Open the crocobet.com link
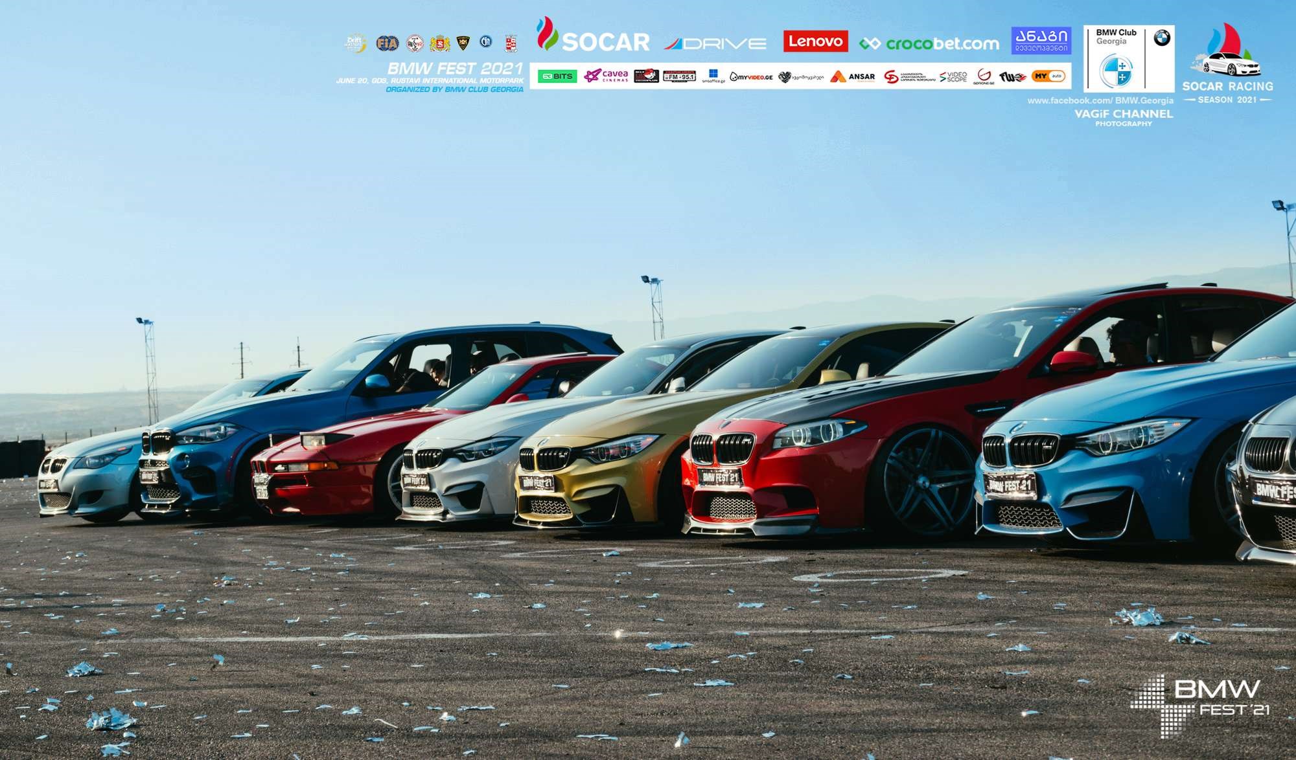 [x=929, y=44]
